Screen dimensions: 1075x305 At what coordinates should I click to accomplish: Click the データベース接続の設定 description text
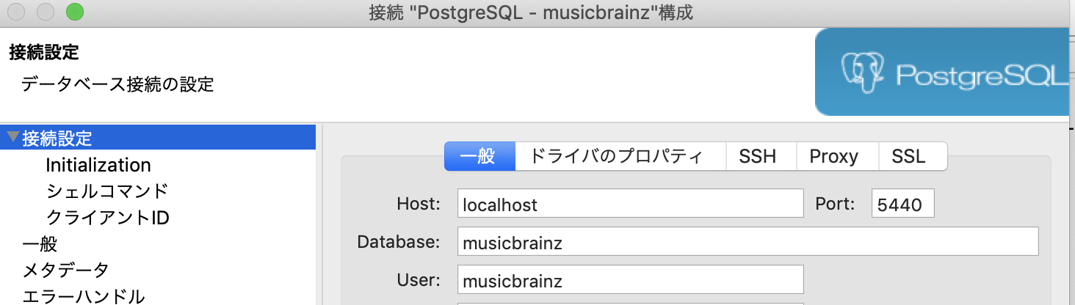click(117, 85)
